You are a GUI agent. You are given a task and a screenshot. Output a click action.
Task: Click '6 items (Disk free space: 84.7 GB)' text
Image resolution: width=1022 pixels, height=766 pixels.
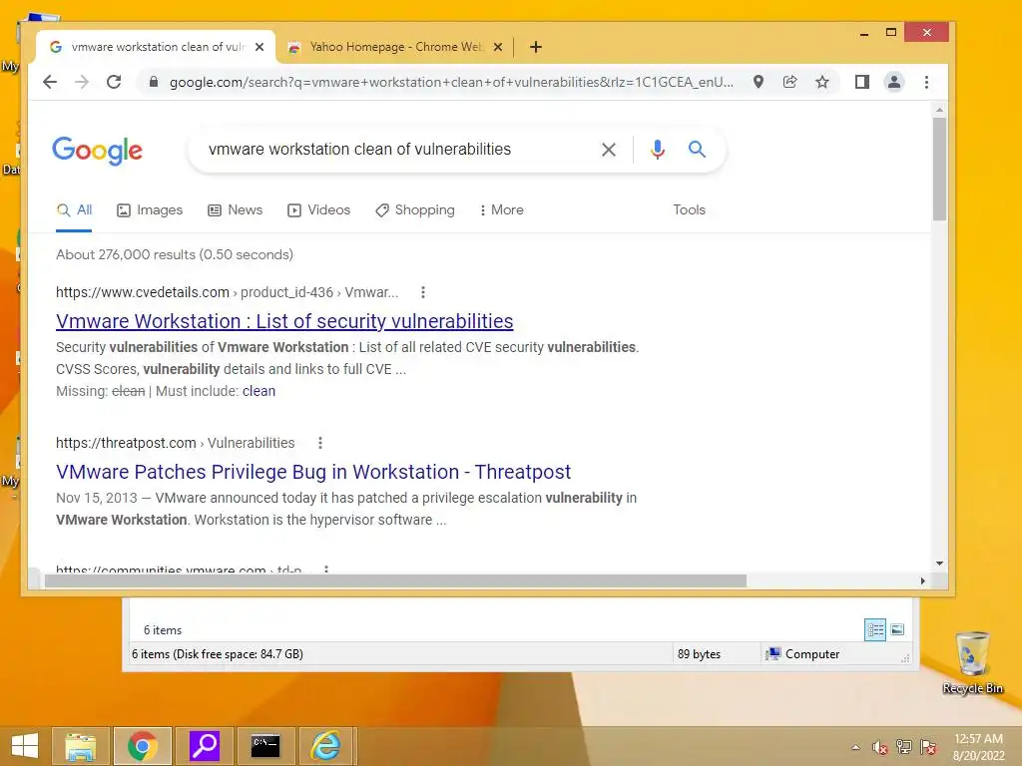pyautogui.click(x=217, y=654)
